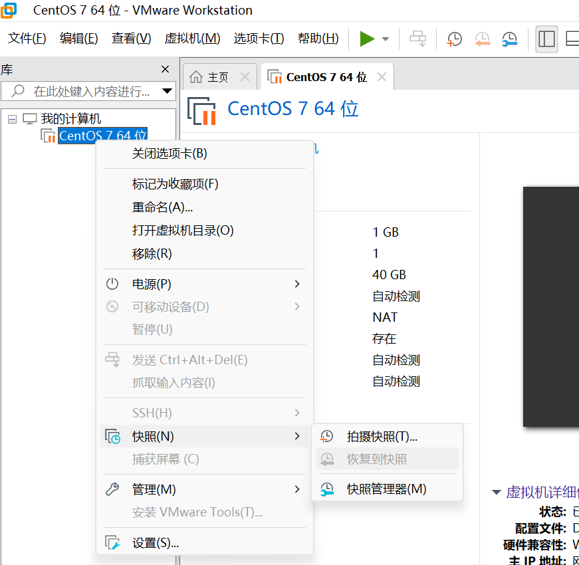This screenshot has height=565, width=579.
Task: Click the Send Ctrl+Alt+Del toolbar icon
Action: (417, 39)
